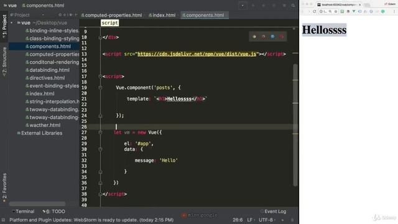
Task: Click the WebStorm search everywhere magnifier icon
Action: pos(293,6)
